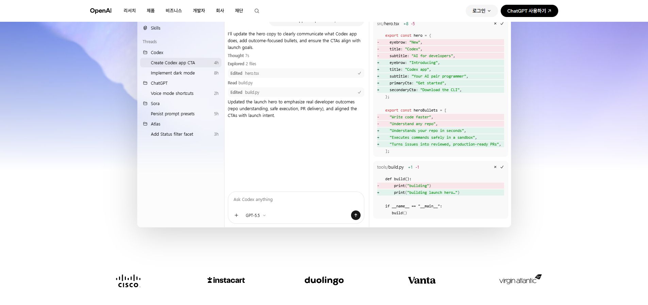This screenshot has width=648, height=305.
Task: Select the Voice mode shortcuts thread
Action: pos(181,93)
